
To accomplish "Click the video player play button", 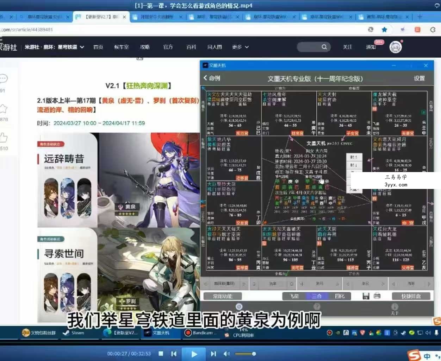I will [193, 354].
